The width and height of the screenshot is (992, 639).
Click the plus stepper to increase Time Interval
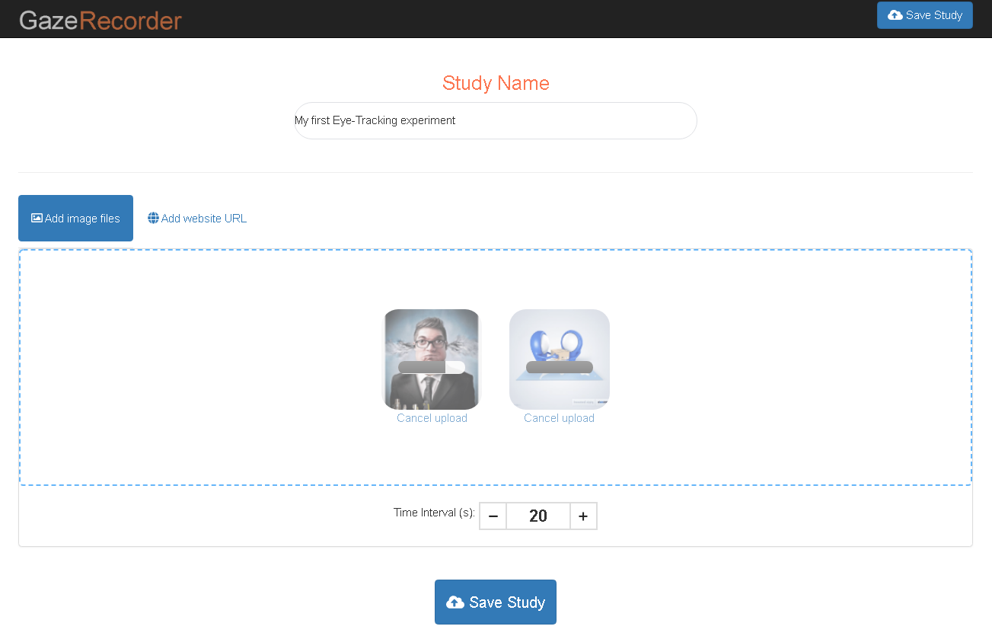[583, 516]
